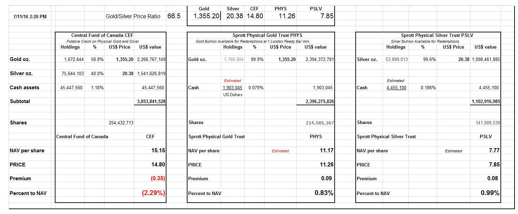Click the Putative Claim on Physical Gold and Silver subtitle

point(103,41)
